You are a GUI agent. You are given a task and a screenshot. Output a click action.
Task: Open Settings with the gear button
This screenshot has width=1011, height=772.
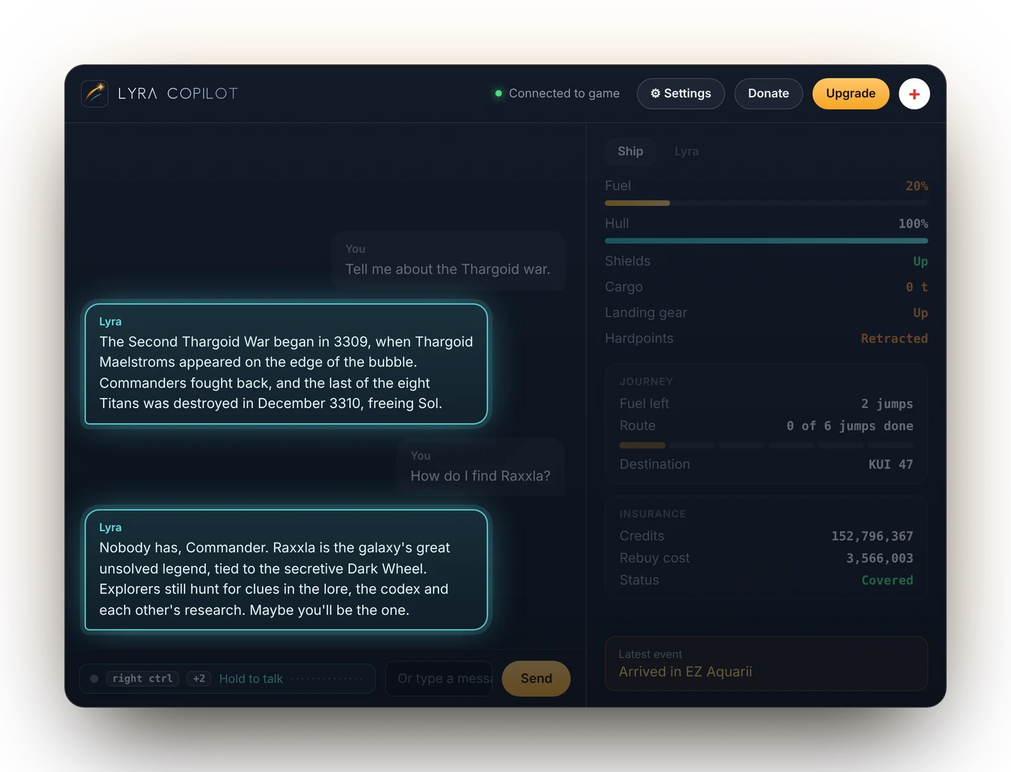pyautogui.click(x=681, y=93)
